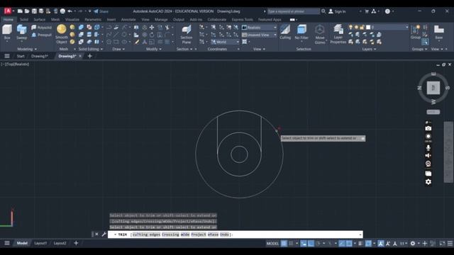The height and width of the screenshot is (255, 454).
Task: Click the microphone icon in right toolbar
Action: pyautogui.click(x=428, y=148)
